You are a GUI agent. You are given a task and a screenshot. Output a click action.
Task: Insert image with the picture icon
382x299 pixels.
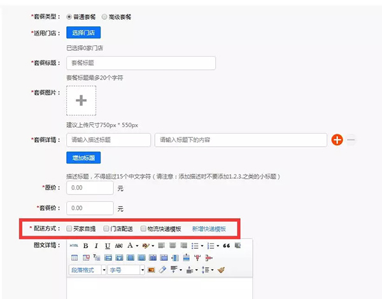coord(151,270)
